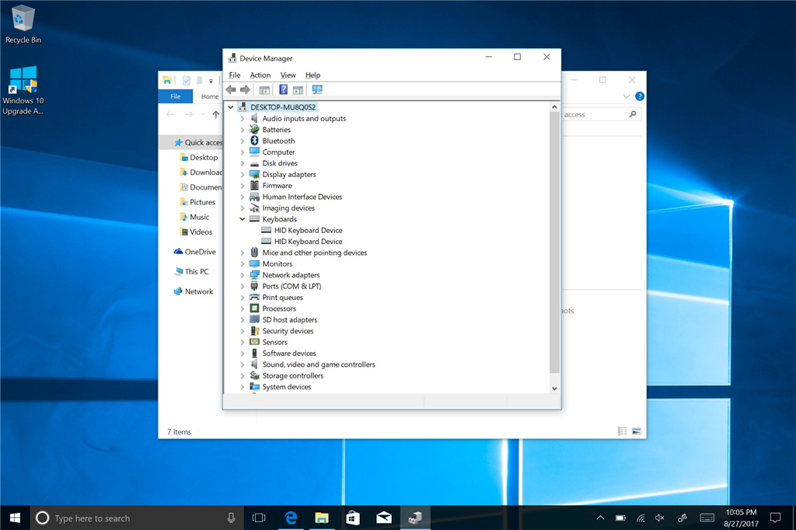Image resolution: width=796 pixels, height=530 pixels.
Task: Expand the Network adapters category
Action: (x=243, y=275)
